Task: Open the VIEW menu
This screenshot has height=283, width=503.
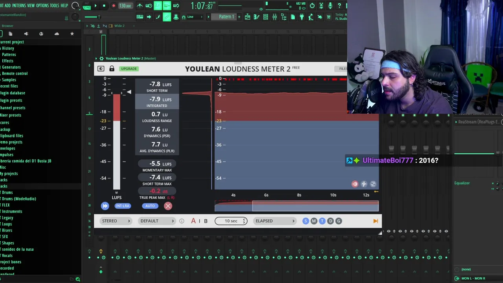Action: 31,6
